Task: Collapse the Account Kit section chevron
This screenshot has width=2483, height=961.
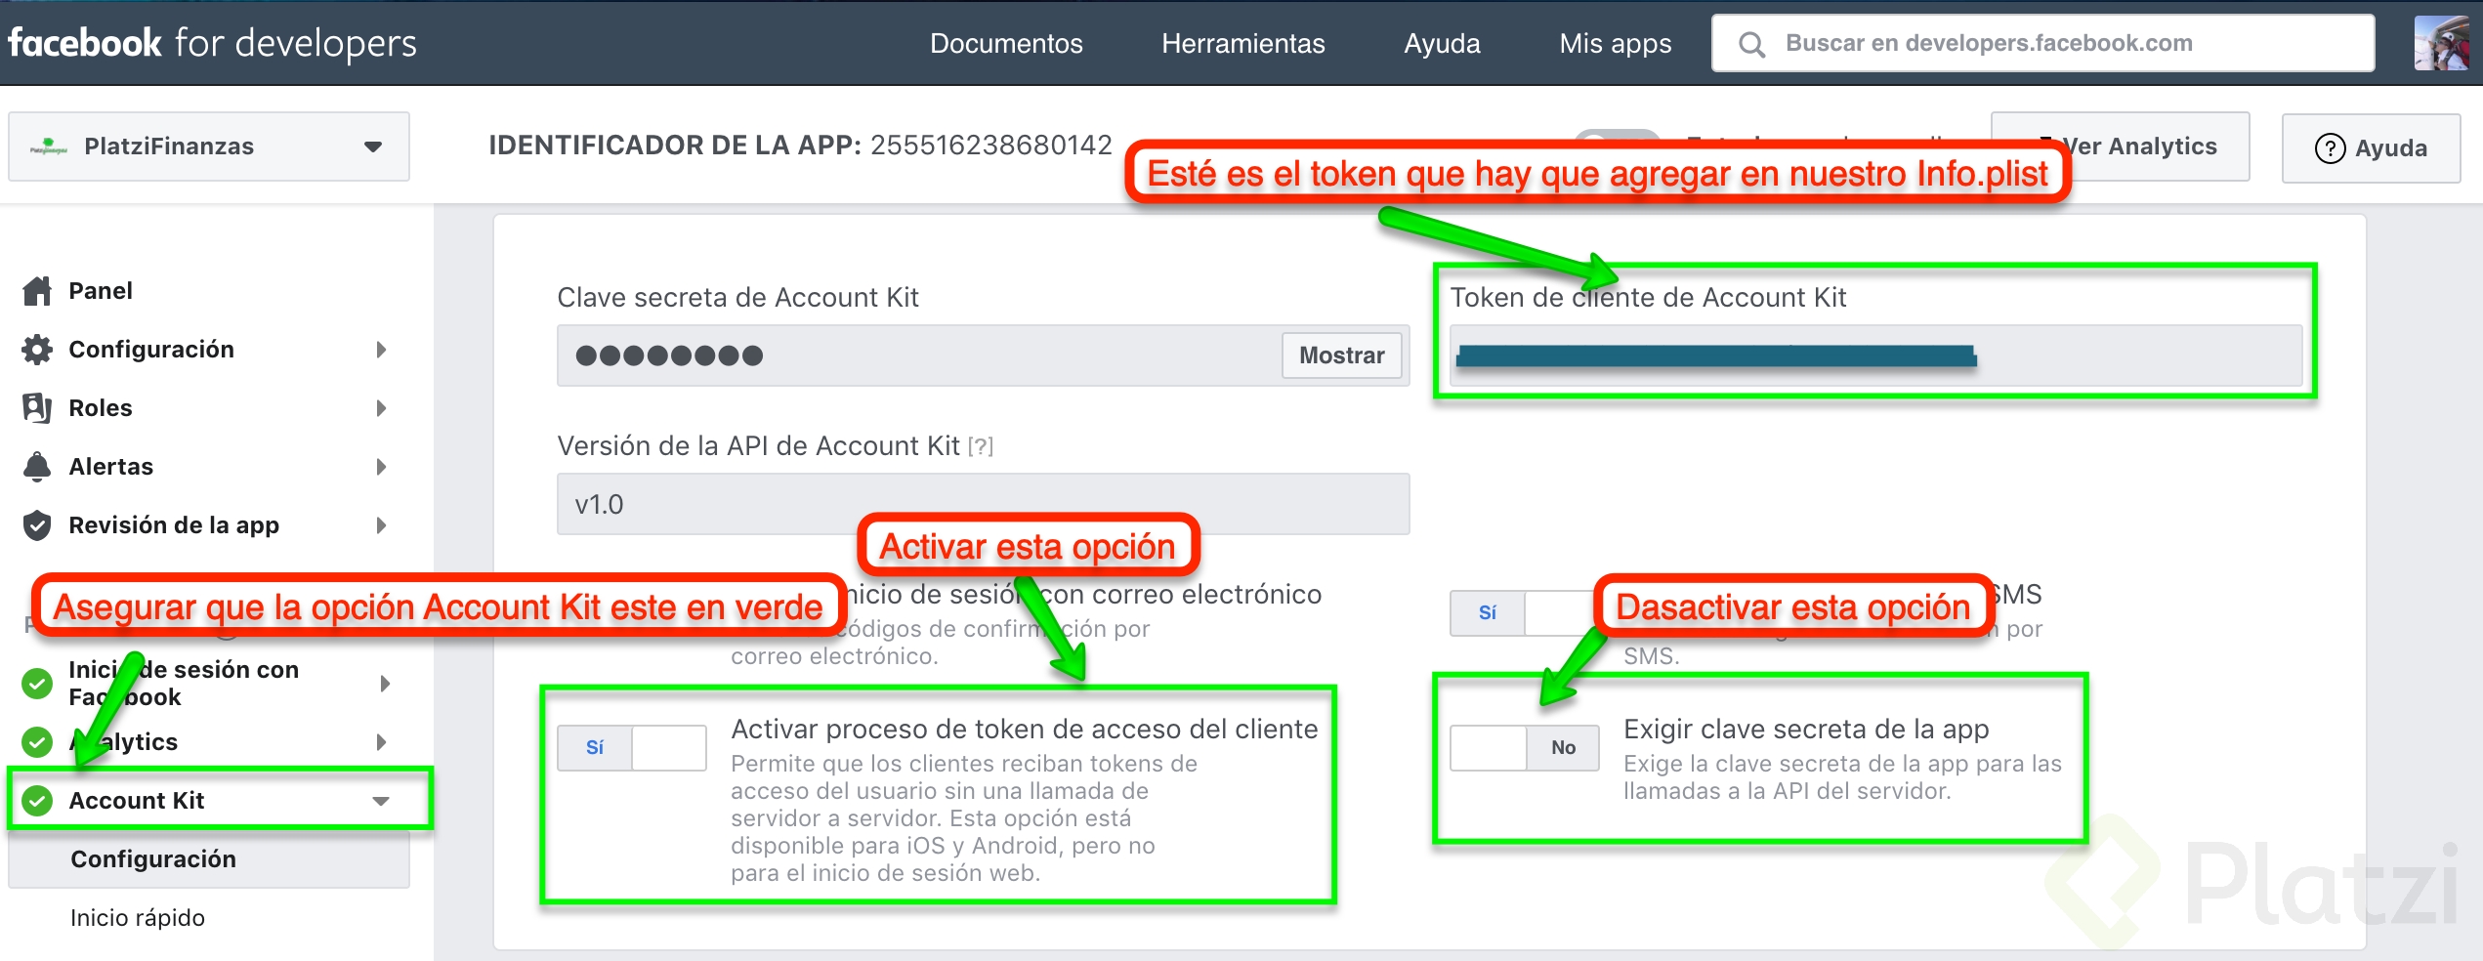Action: [381, 800]
